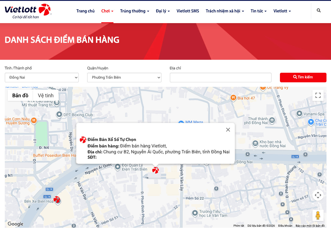The width and height of the screenshot is (331, 234).
Task: Click Thuế thành phố Đồng Nai pin
Action: point(272,120)
